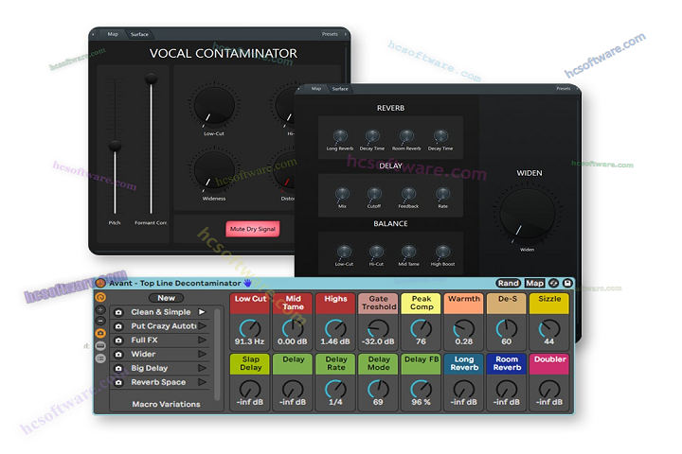Click the Doubler macro dial
The height and width of the screenshot is (454, 682).
(549, 390)
